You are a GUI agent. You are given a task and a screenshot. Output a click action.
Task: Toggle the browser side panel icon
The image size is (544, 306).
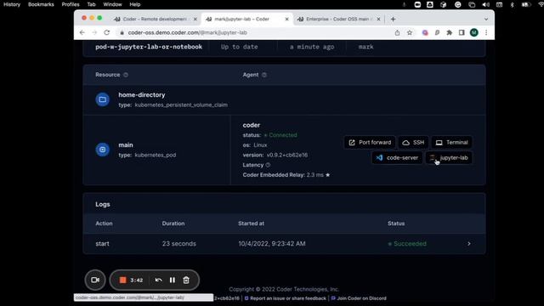(x=462, y=32)
